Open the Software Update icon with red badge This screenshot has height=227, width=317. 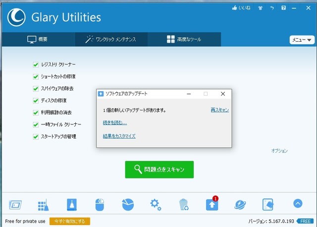212,204
